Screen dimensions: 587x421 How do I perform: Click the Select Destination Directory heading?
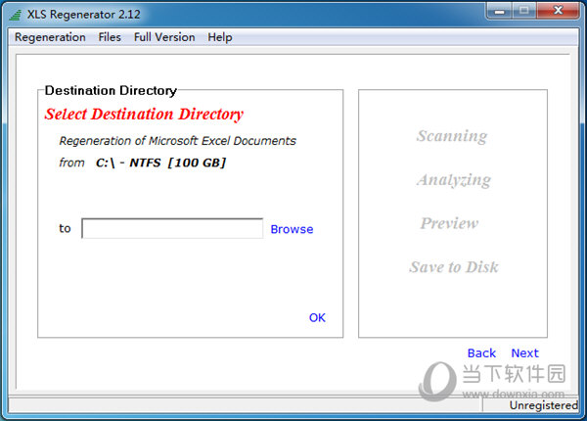point(144,115)
